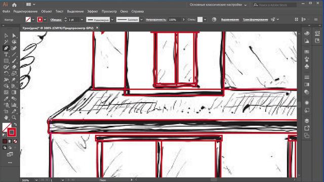Select the Pen tool
324x182 pixels.
pos(6,49)
